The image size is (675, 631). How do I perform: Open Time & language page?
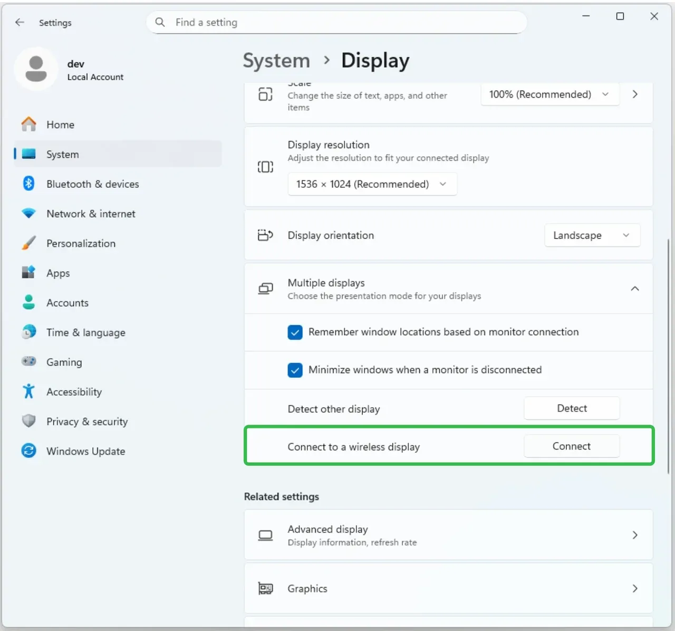118,332
